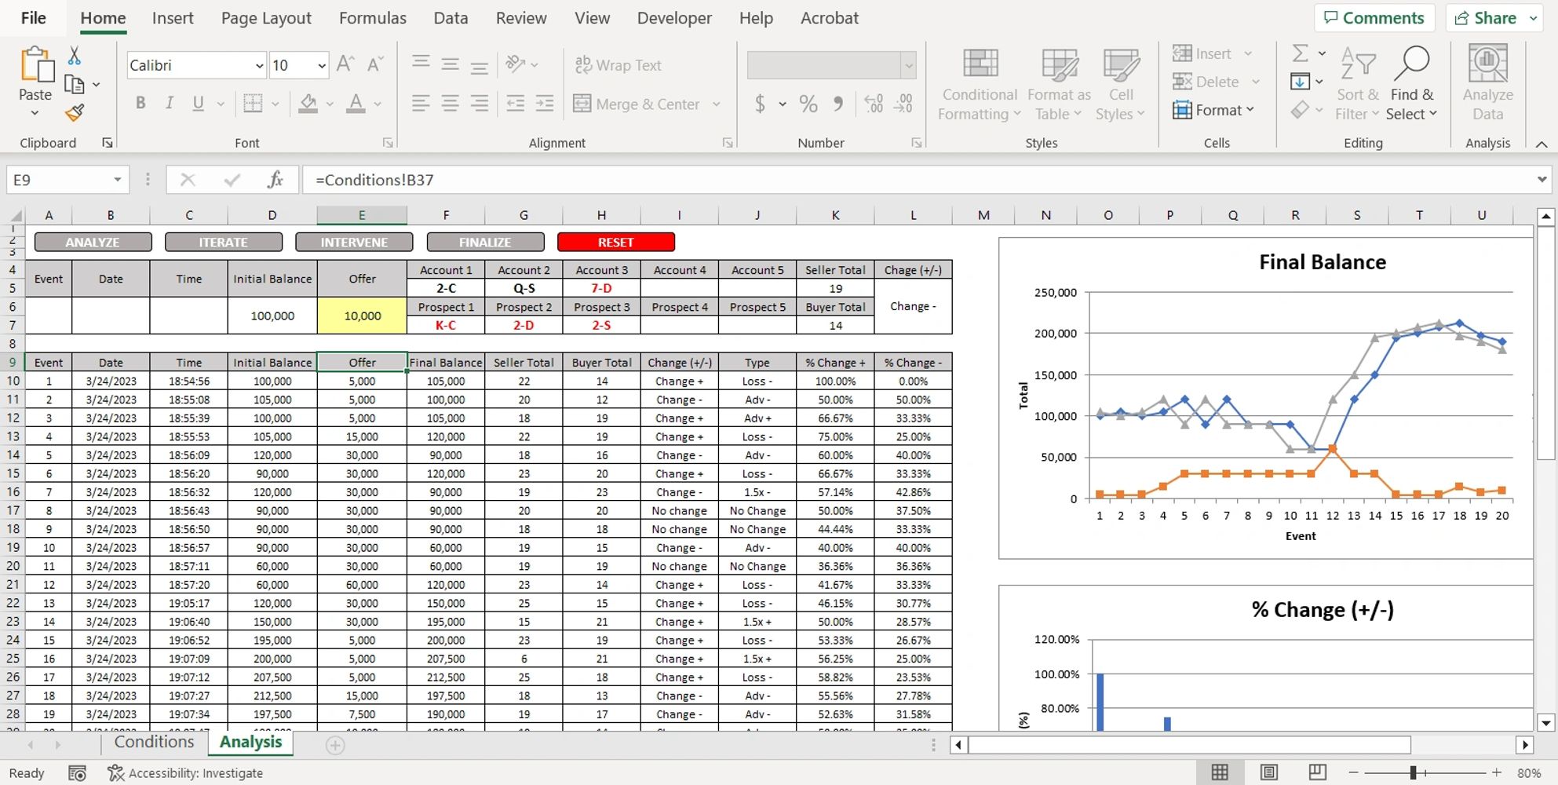
Task: Click the Percent Style icon
Action: [808, 104]
